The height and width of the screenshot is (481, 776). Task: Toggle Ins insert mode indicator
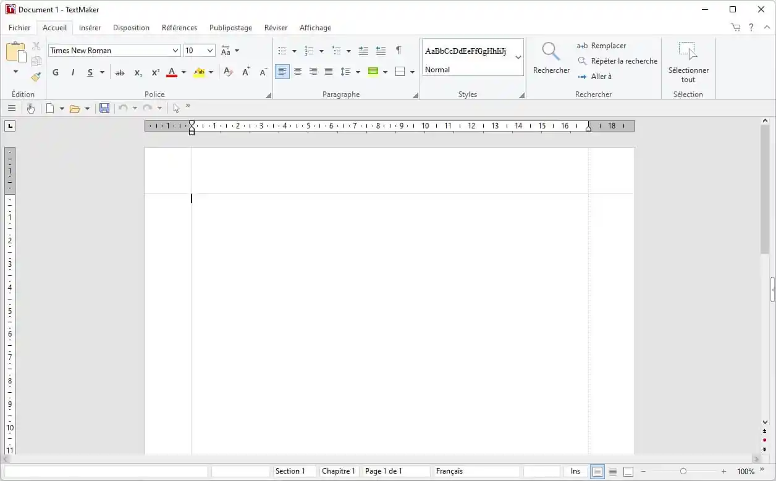tap(575, 471)
